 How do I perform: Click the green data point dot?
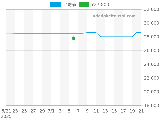coord(74,38)
